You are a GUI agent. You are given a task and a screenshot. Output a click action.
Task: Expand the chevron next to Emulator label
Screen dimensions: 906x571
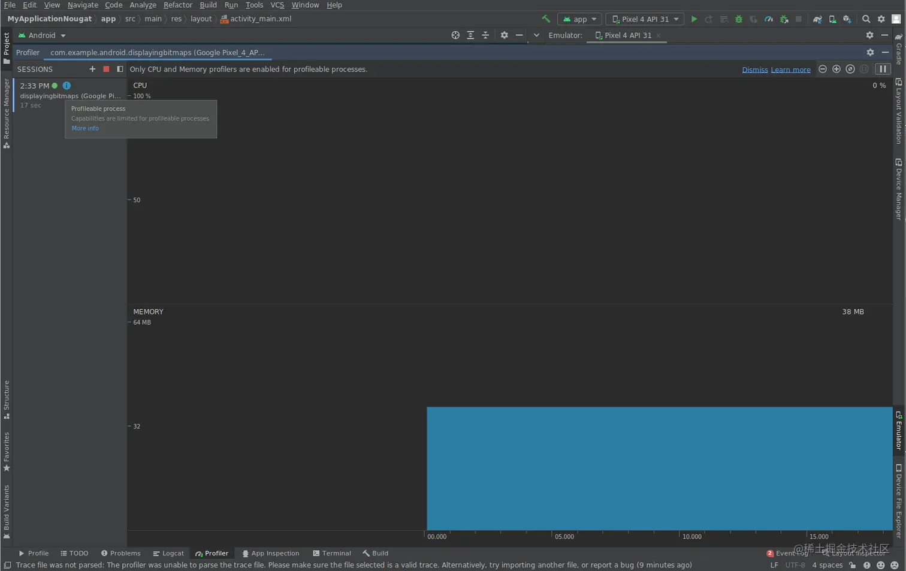pos(536,35)
